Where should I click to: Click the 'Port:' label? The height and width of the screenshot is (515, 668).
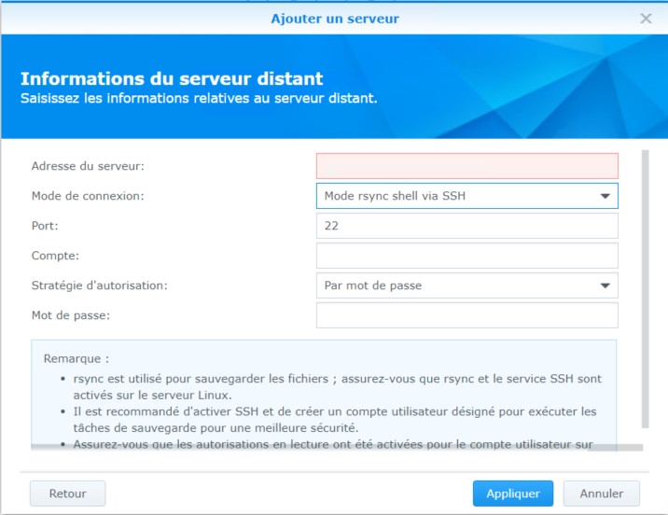point(45,226)
